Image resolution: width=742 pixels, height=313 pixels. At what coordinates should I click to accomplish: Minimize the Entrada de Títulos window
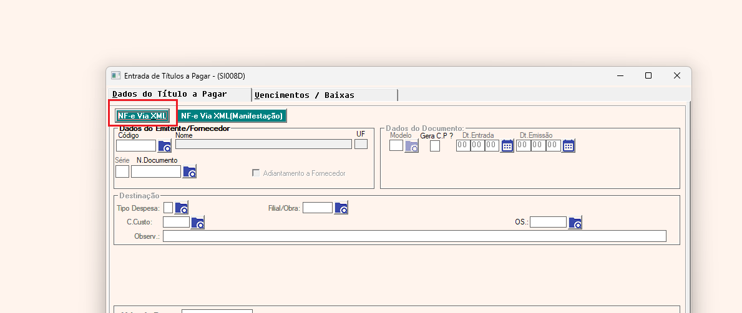point(620,75)
